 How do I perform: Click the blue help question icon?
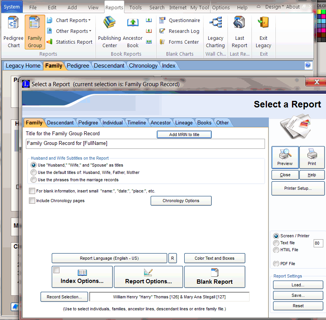click(x=308, y=65)
